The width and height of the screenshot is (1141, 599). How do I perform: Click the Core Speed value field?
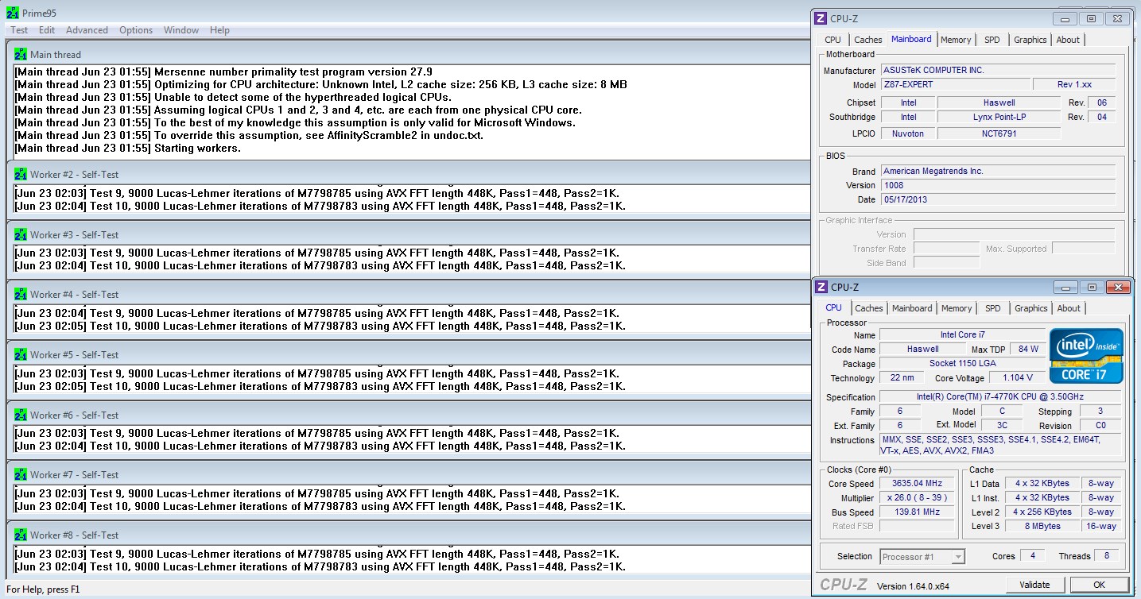point(918,484)
